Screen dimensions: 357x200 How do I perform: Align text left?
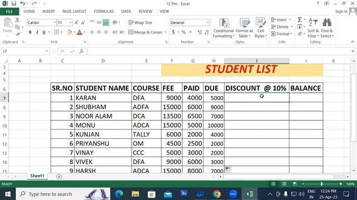tap(92, 32)
